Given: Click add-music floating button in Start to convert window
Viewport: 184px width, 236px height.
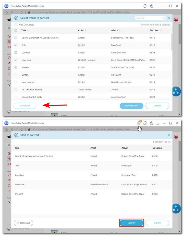Looking at the screenshot, I should point(176,209).
